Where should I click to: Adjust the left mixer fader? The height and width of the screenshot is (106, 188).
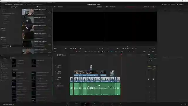coord(148,79)
